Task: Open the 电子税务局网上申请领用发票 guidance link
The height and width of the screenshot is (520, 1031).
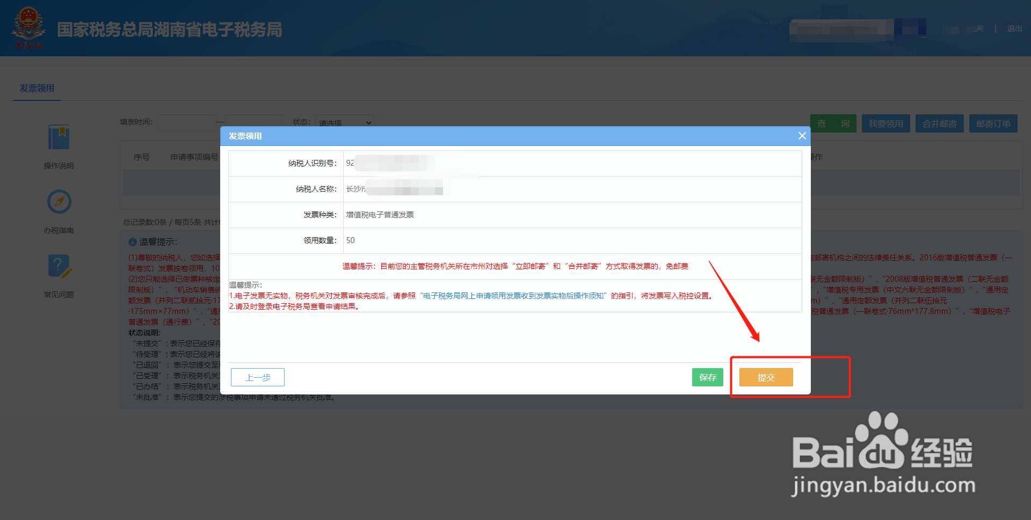Action: pyautogui.click(x=513, y=296)
